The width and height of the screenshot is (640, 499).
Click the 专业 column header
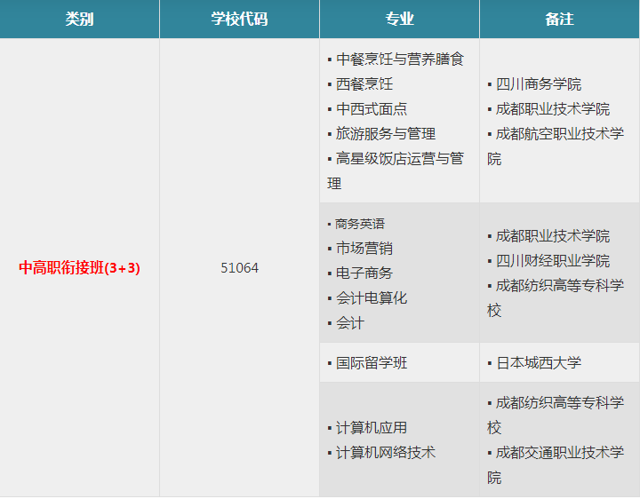[x=399, y=19]
